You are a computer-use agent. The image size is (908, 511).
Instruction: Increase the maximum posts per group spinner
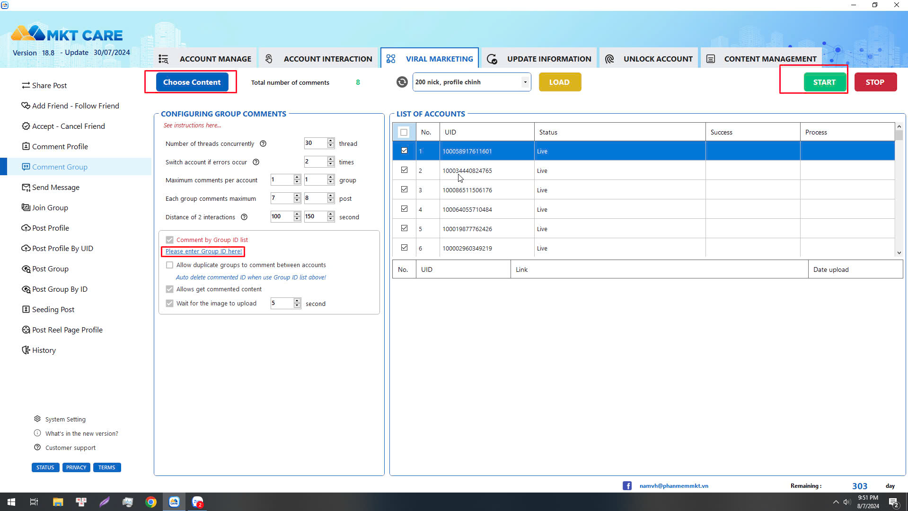[x=331, y=196]
